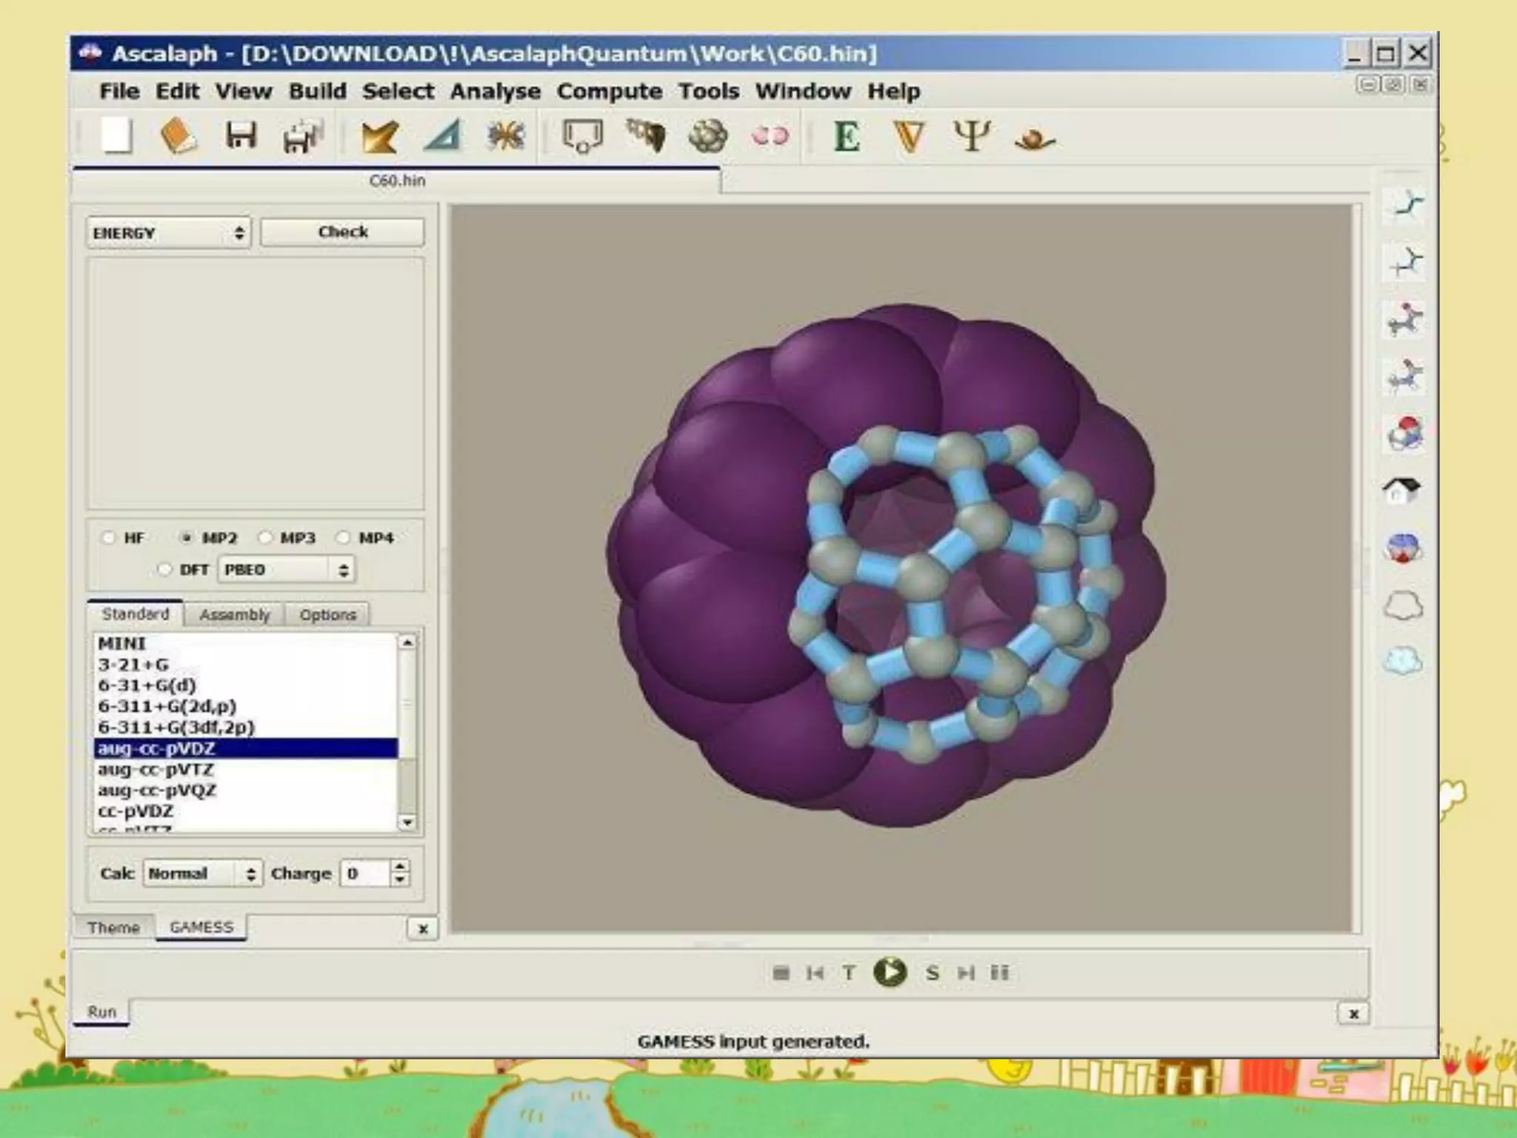Open the PBE0 functional dropdown
Viewport: 1517px width, 1138px height.
(286, 569)
